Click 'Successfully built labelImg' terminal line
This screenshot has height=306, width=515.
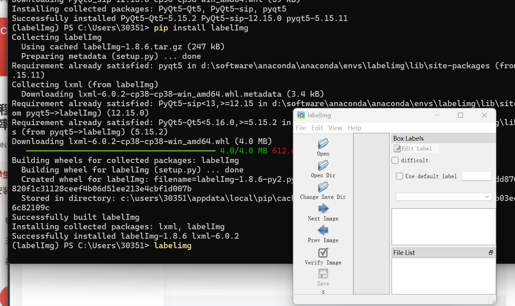point(76,217)
